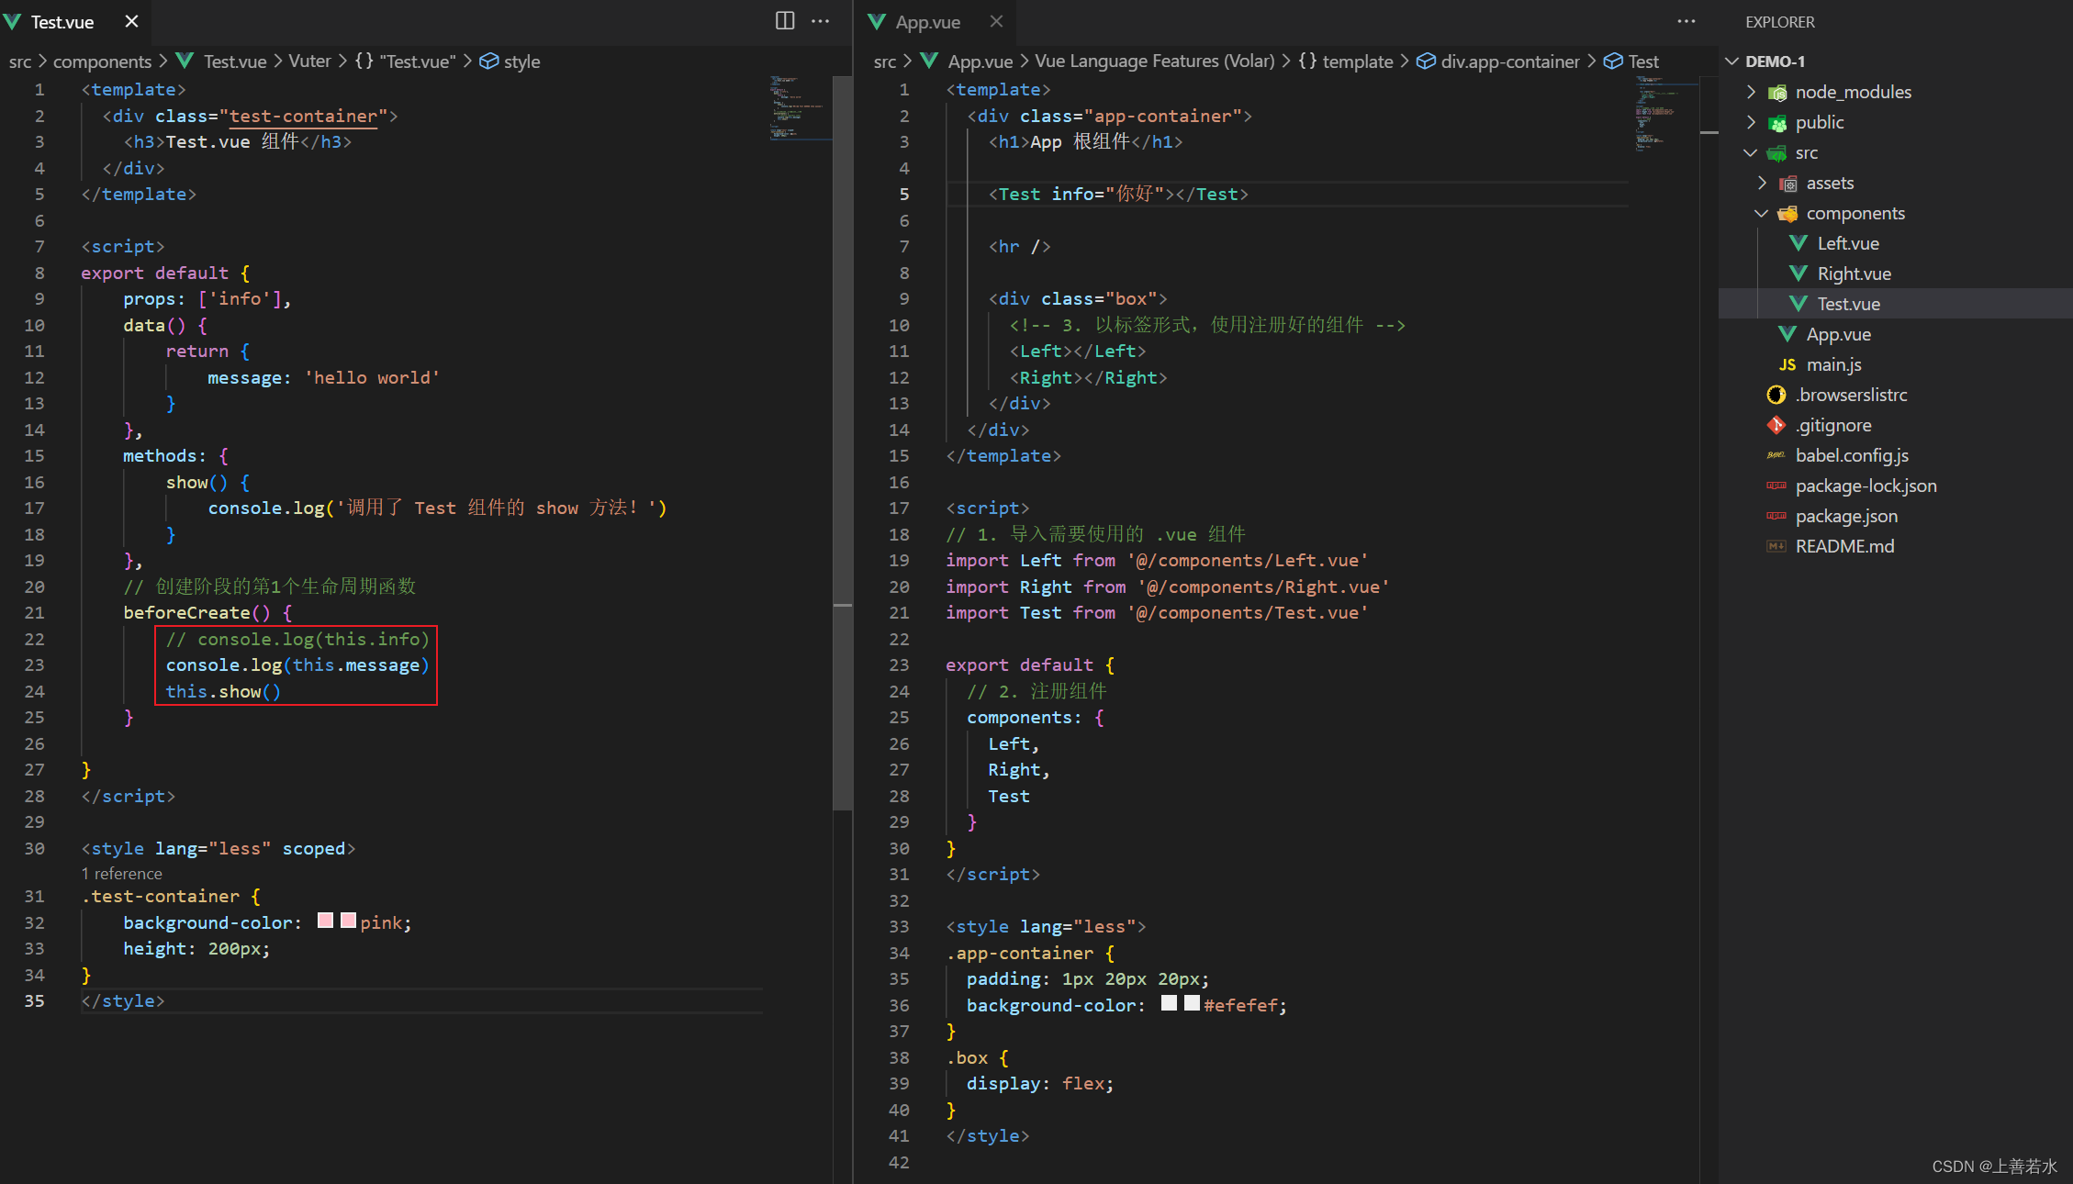Click the Vue icon beside Right.vue

click(x=1798, y=274)
